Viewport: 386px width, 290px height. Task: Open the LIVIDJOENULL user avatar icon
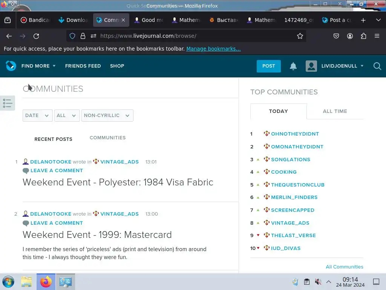pyautogui.click(x=311, y=66)
